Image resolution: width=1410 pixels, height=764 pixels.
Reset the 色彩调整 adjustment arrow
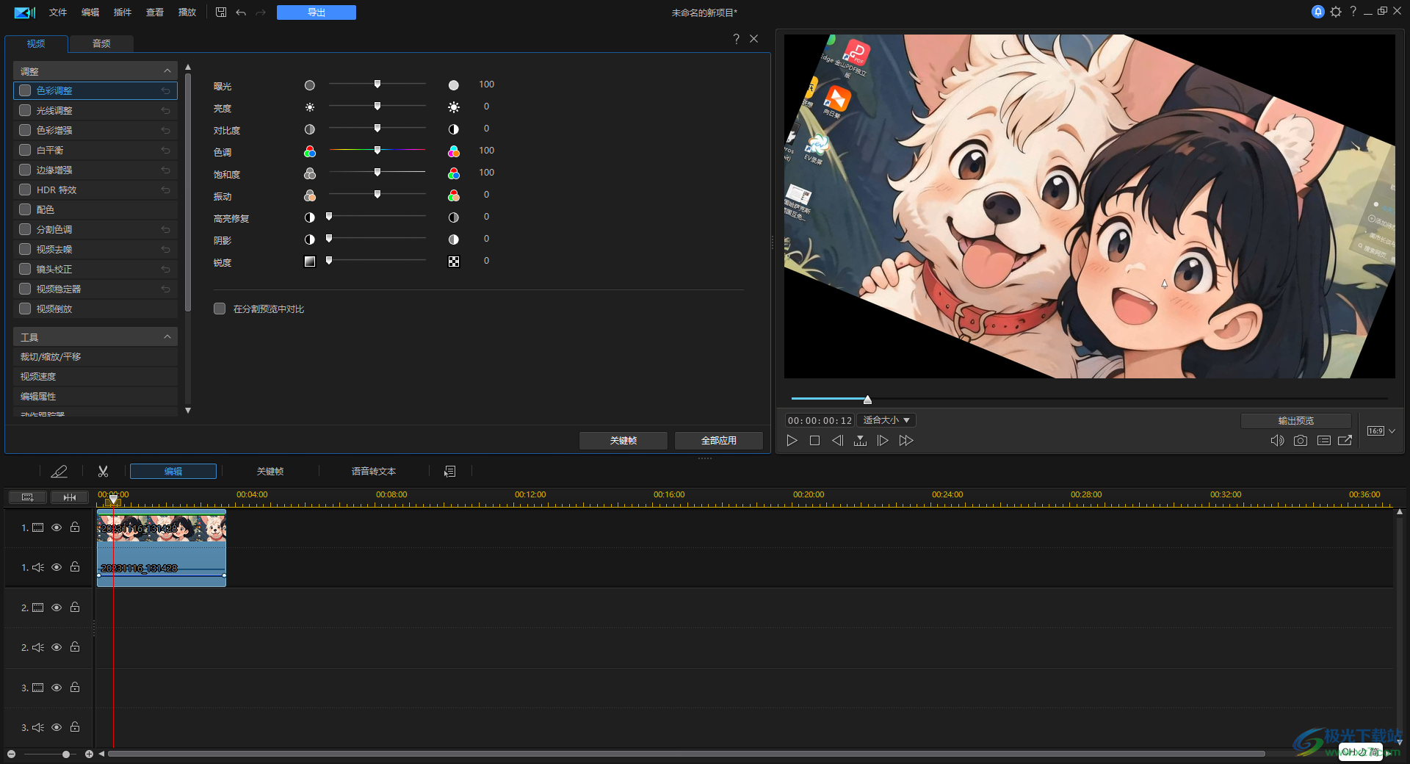point(166,91)
